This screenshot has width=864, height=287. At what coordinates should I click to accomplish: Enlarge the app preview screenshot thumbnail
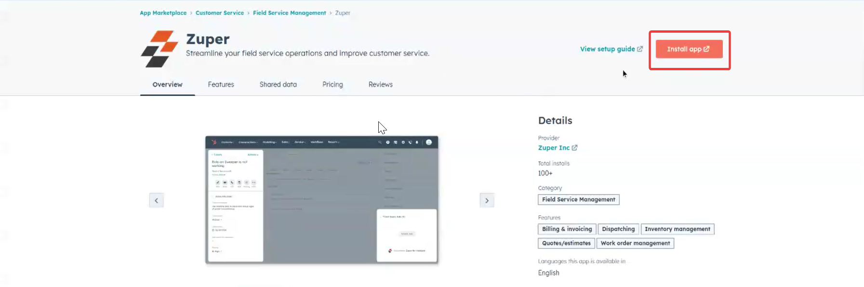pyautogui.click(x=321, y=200)
